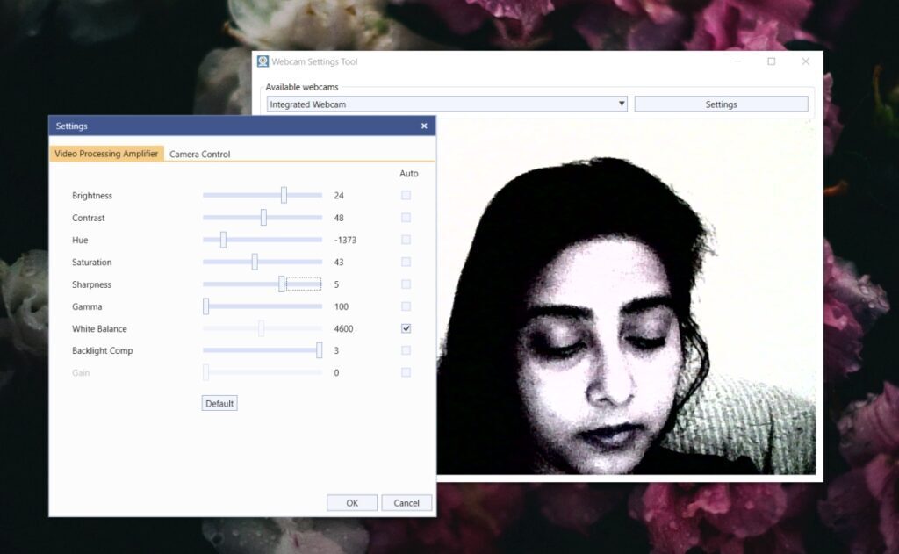
Task: Enable Auto for Saturation
Action: click(x=406, y=261)
